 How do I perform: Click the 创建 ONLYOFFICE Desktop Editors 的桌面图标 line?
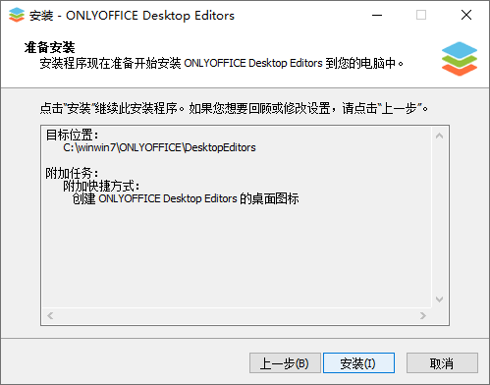tap(186, 198)
